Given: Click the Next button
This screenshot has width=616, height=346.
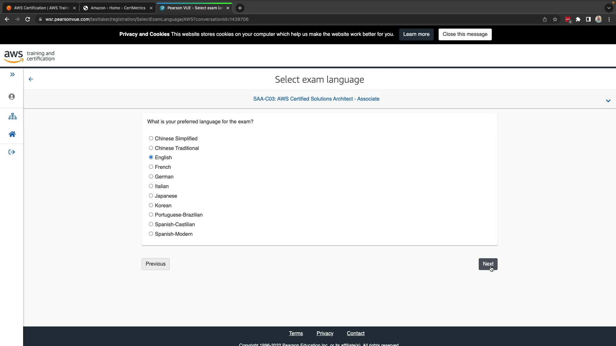Looking at the screenshot, I should coord(488,264).
